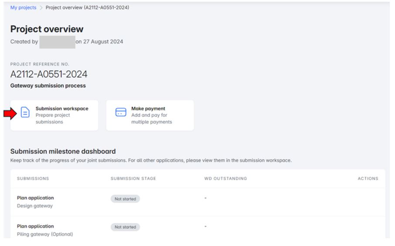
Task: Click the Submission milestone dashboard heading
Action: click(x=63, y=152)
